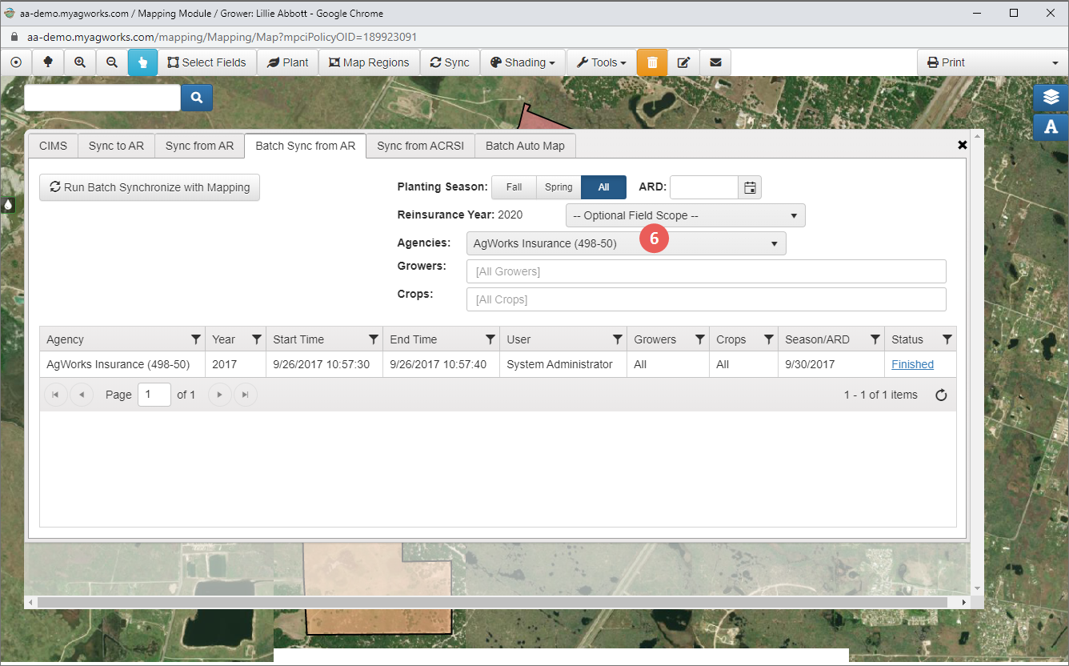The image size is (1069, 666).
Task: Zoom out on the map
Action: (112, 62)
